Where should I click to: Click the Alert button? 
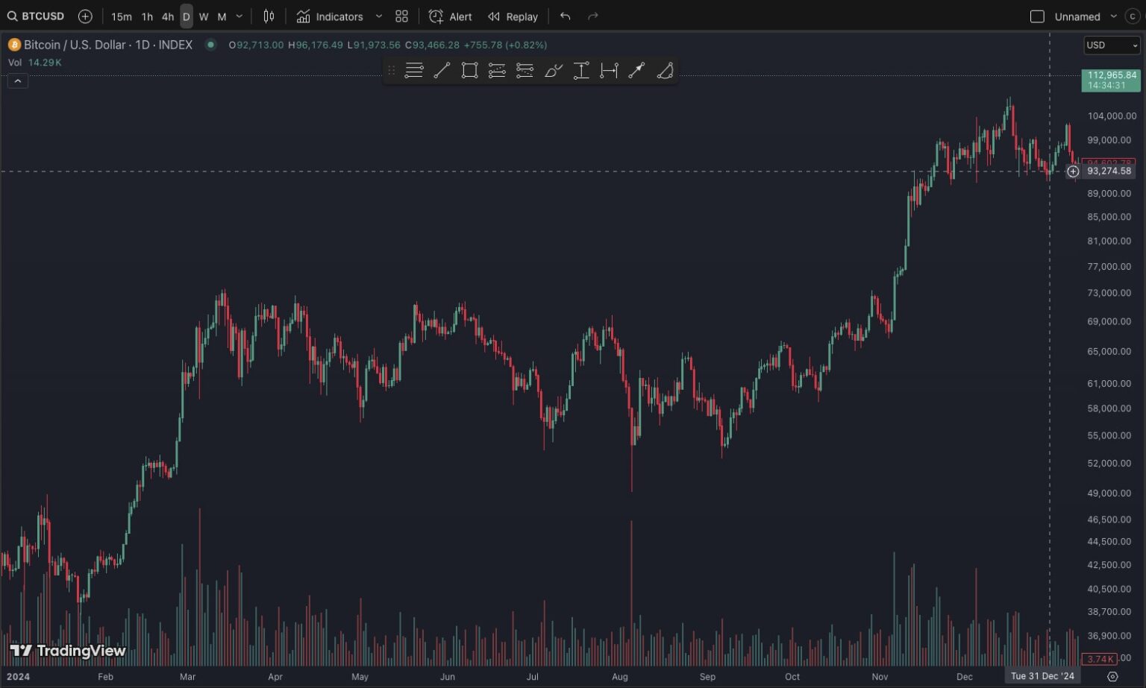pyautogui.click(x=451, y=16)
